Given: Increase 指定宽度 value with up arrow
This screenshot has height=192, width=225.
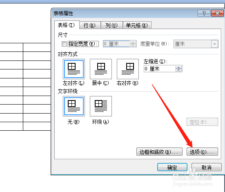Looking at the screenshot, I should click(133, 42).
